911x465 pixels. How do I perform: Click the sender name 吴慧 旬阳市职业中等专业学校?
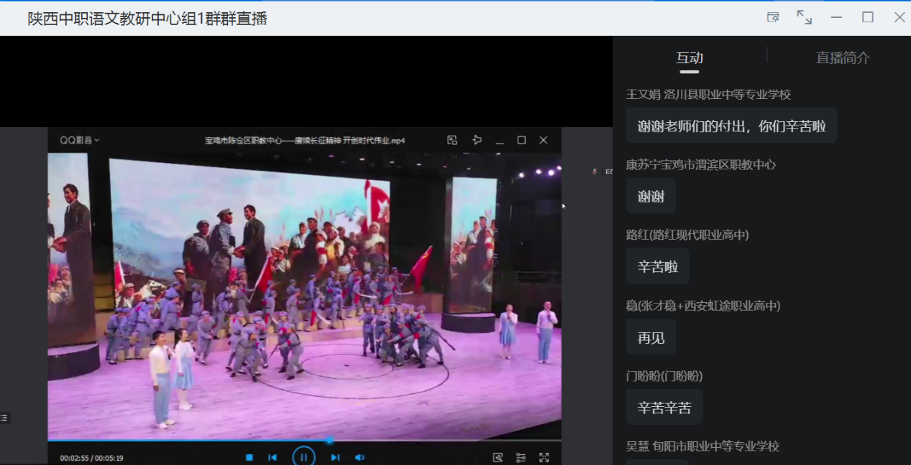pos(702,446)
